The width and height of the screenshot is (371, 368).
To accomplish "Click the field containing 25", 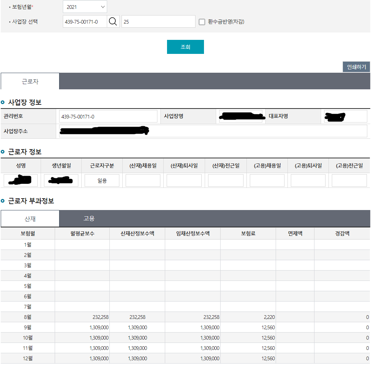I will point(158,22).
